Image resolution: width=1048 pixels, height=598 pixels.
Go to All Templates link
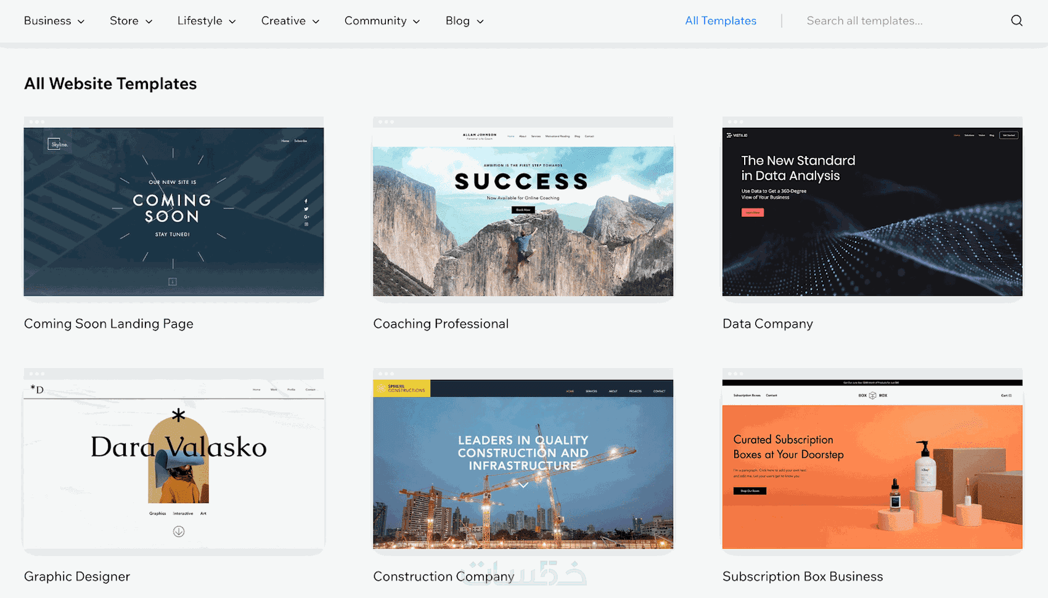coord(721,21)
